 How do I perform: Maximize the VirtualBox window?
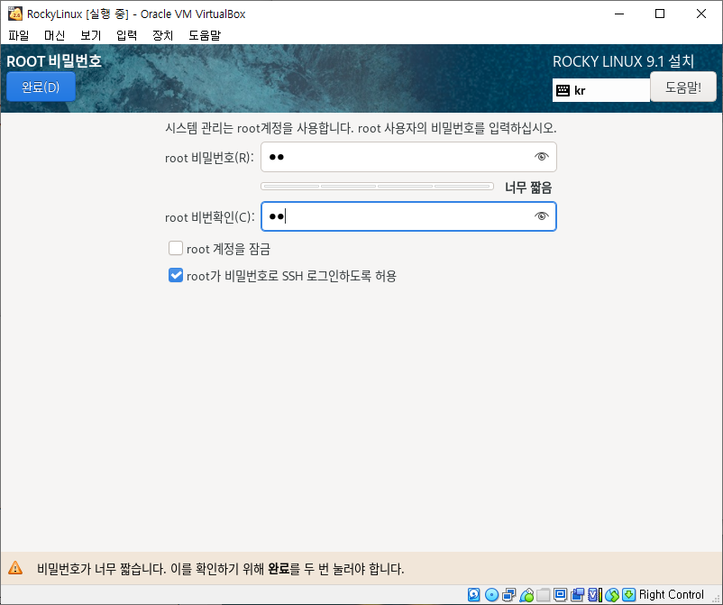coord(660,14)
